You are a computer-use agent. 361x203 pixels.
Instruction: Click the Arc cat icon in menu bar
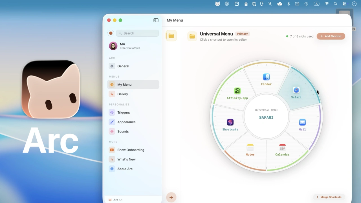coord(217,4)
